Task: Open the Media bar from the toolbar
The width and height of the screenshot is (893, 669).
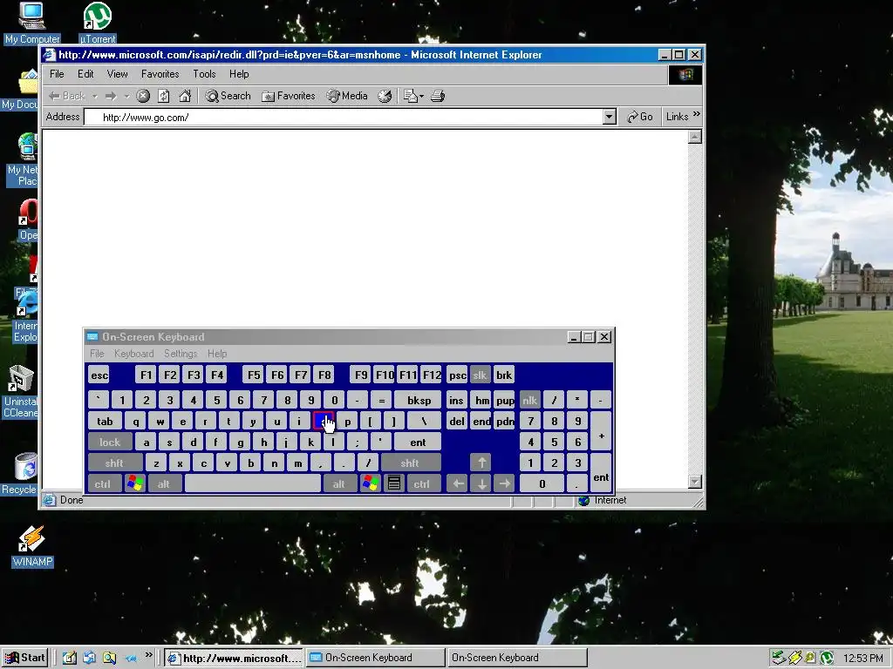Action: pos(347,96)
